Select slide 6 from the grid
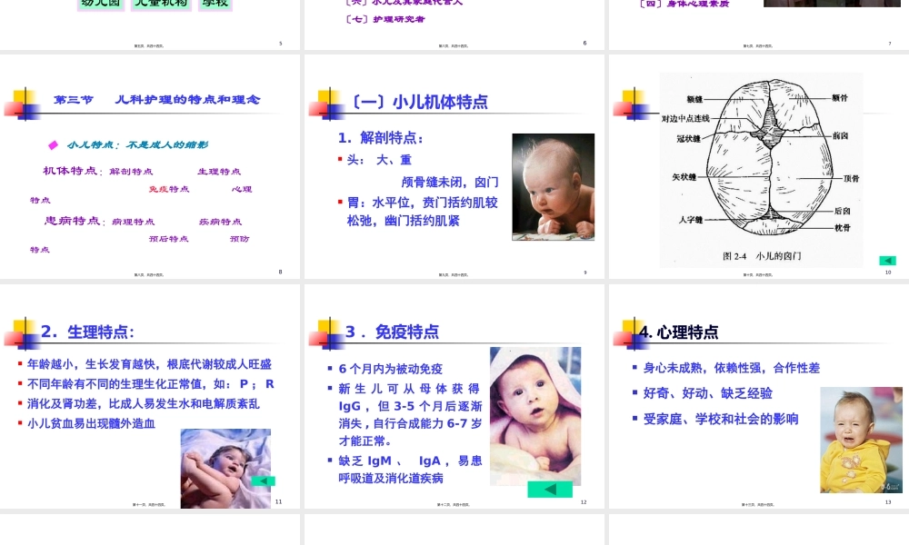The width and height of the screenshot is (909, 545). pyautogui.click(x=454, y=25)
